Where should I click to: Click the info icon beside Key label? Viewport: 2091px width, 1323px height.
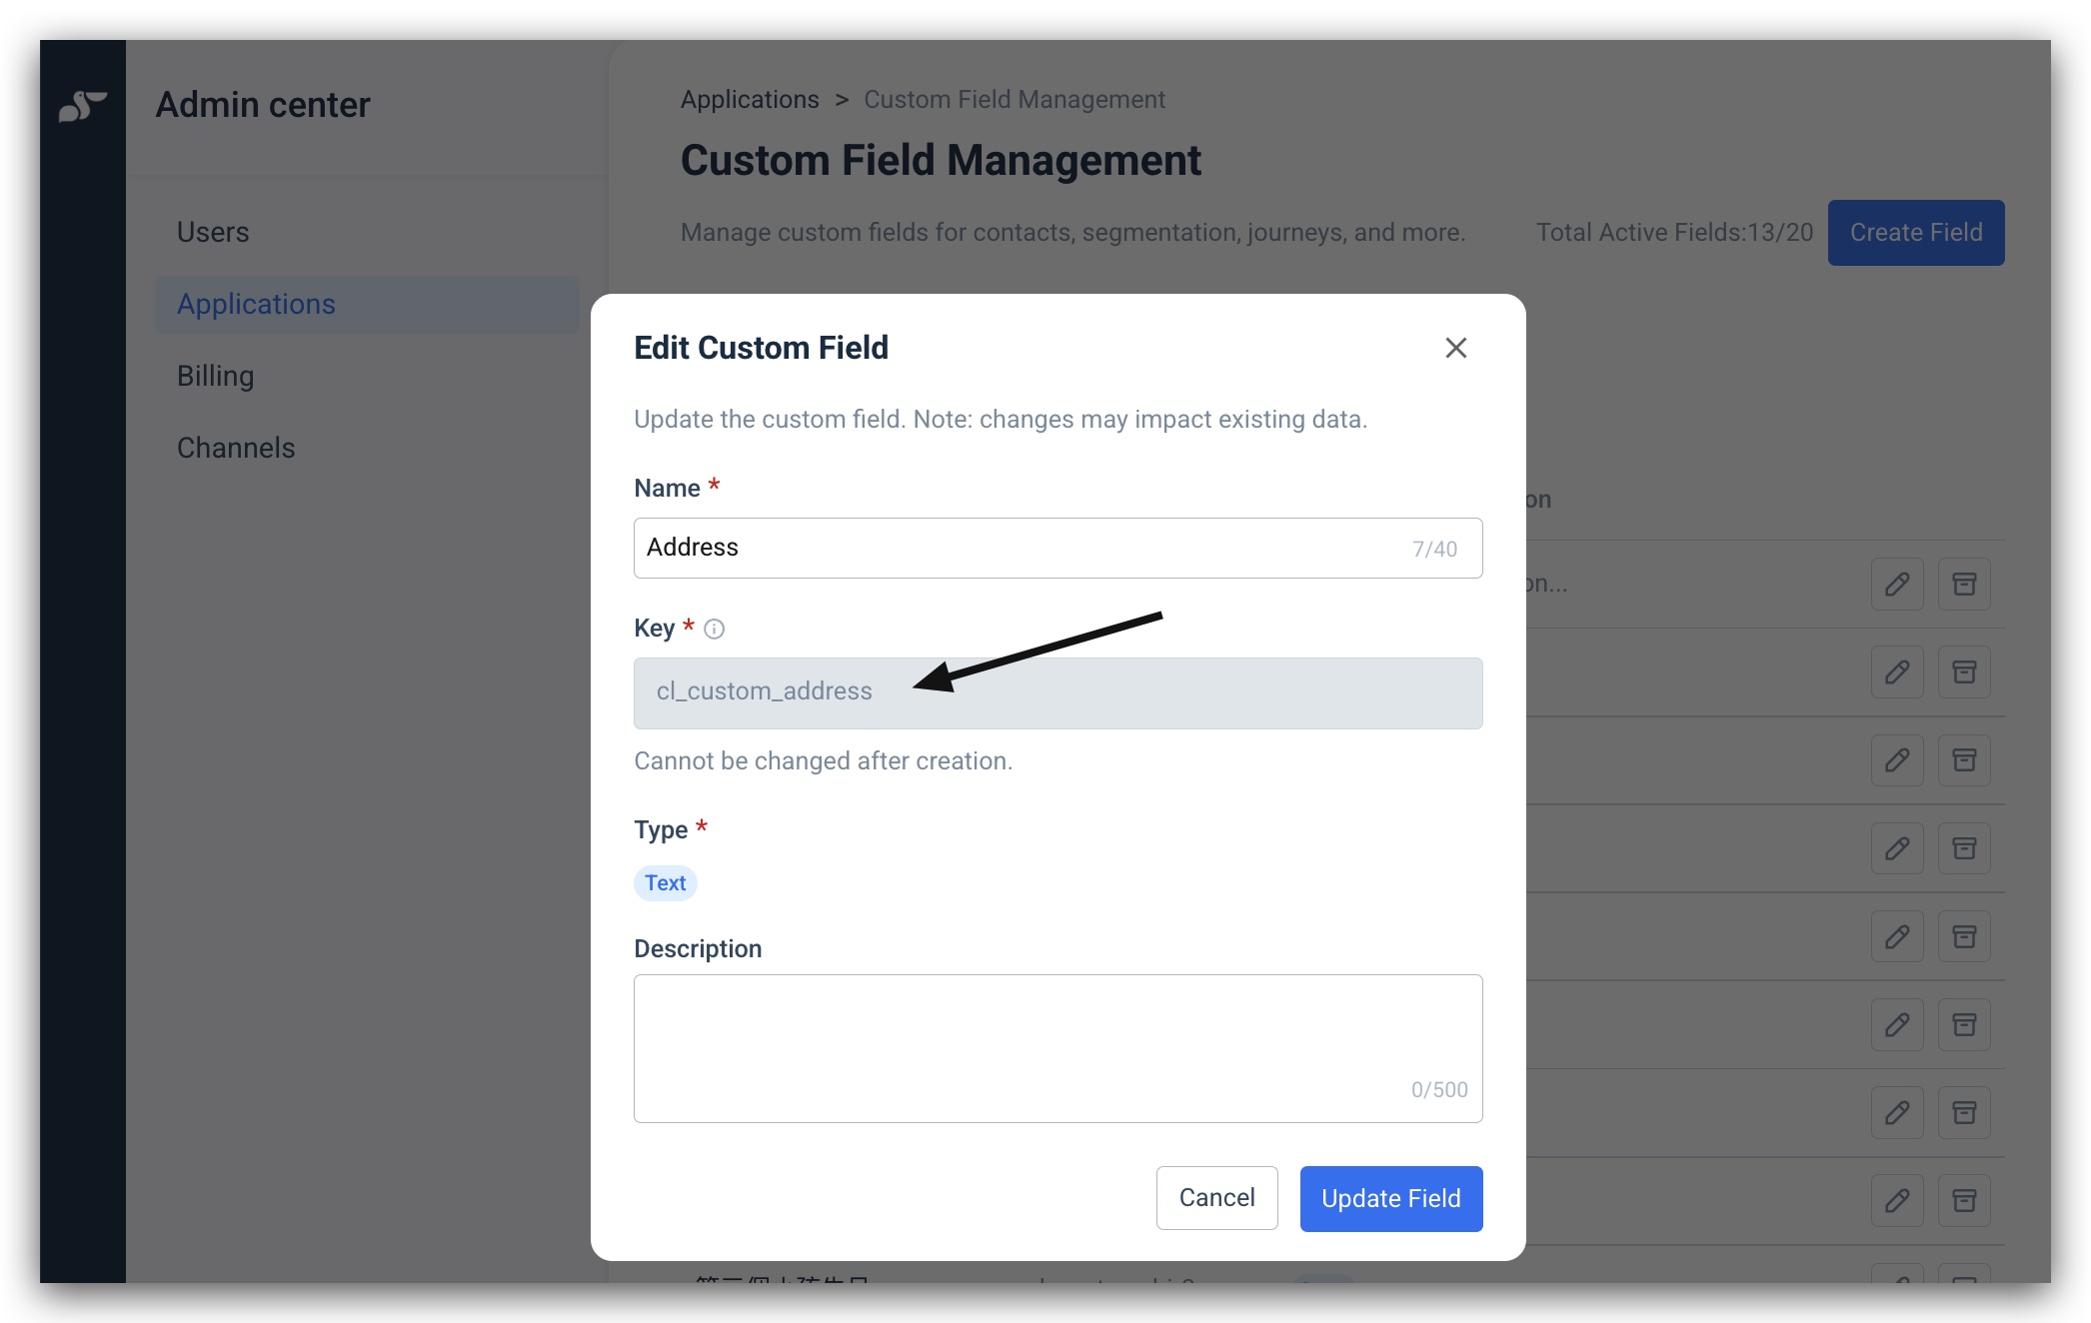click(714, 629)
